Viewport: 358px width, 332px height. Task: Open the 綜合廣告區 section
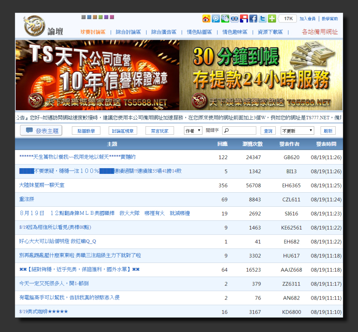pyautogui.click(x=164, y=32)
